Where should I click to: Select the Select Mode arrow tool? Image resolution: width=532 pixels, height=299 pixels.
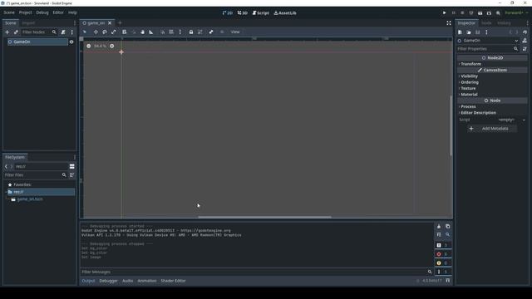[85, 32]
